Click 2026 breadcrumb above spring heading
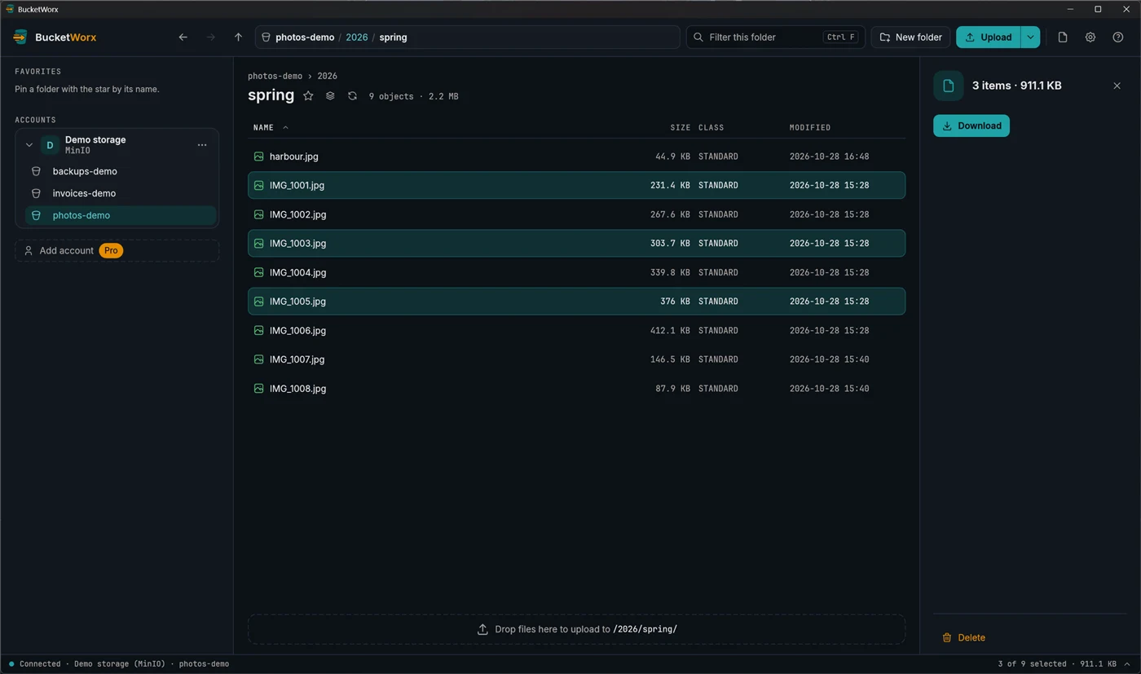 point(327,76)
